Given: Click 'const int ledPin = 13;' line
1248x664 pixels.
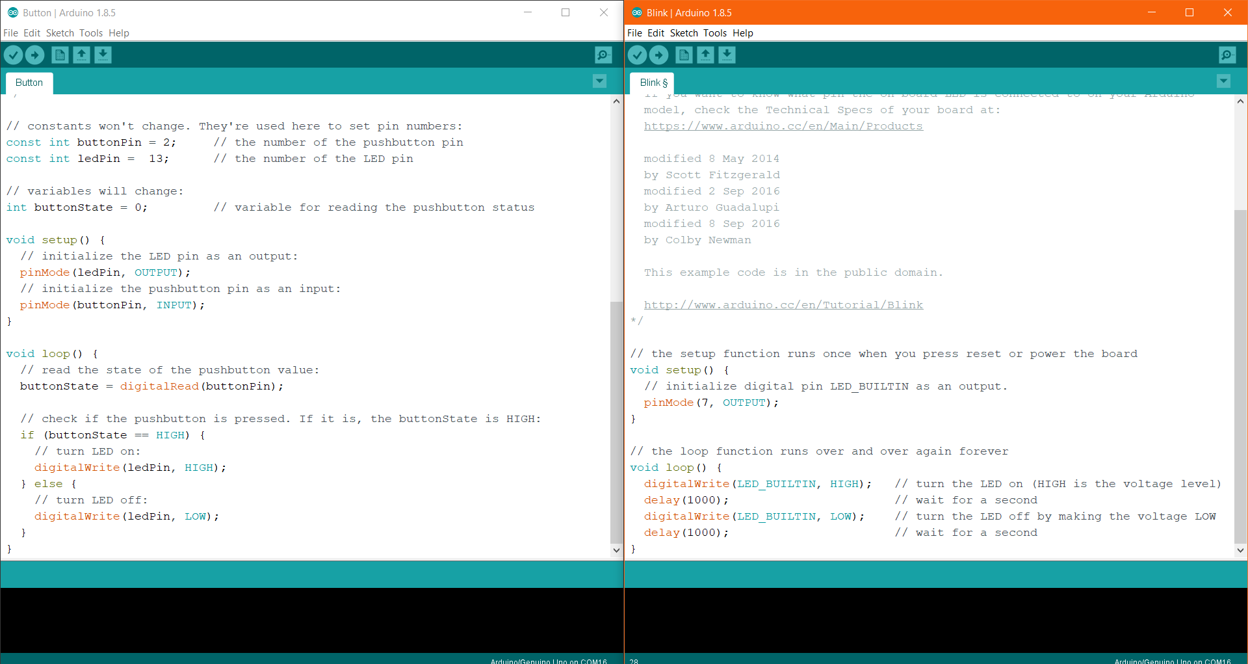Looking at the screenshot, I should [88, 159].
